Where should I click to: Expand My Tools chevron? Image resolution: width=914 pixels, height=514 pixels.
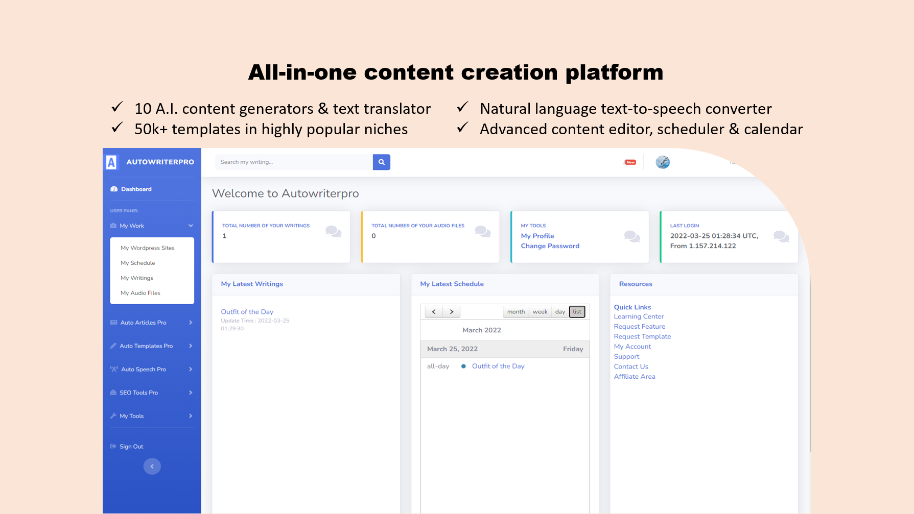pyautogui.click(x=191, y=416)
